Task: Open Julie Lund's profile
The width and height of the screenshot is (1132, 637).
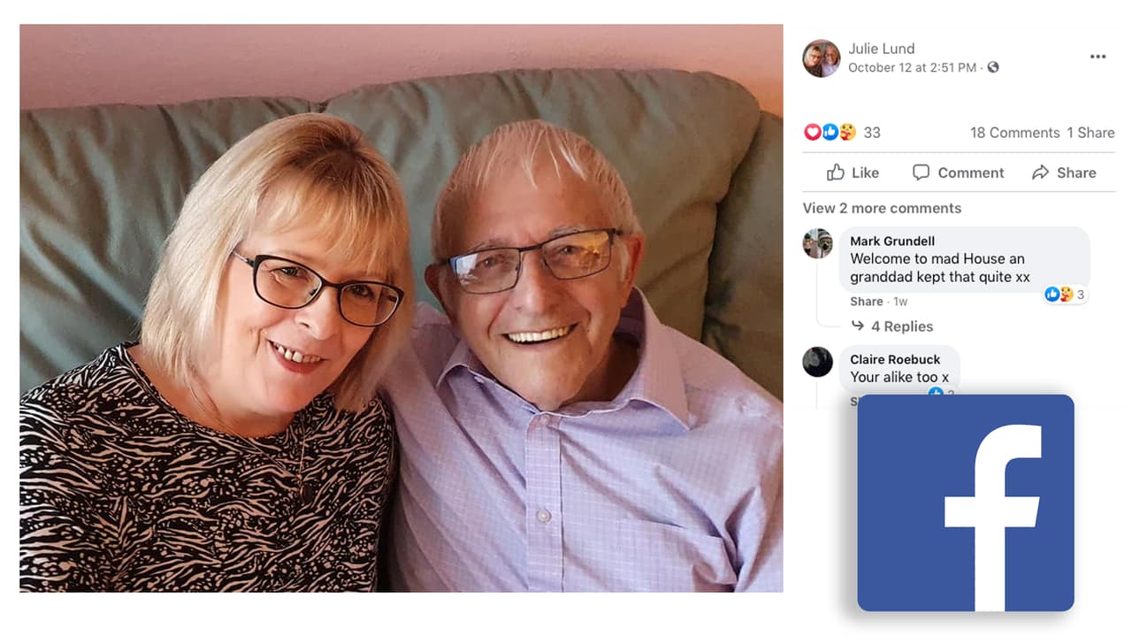Action: point(882,48)
